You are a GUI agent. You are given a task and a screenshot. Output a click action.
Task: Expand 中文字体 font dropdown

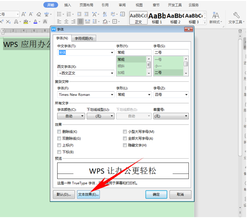coord(112,53)
